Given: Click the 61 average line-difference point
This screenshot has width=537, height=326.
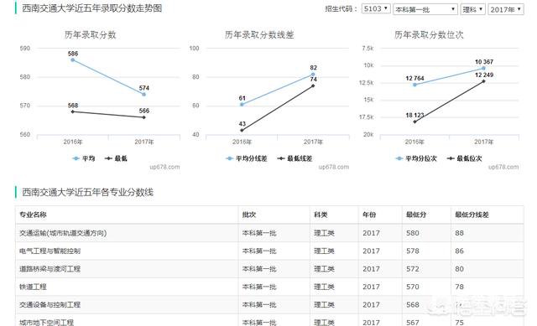Looking at the screenshot, I should (242, 104).
